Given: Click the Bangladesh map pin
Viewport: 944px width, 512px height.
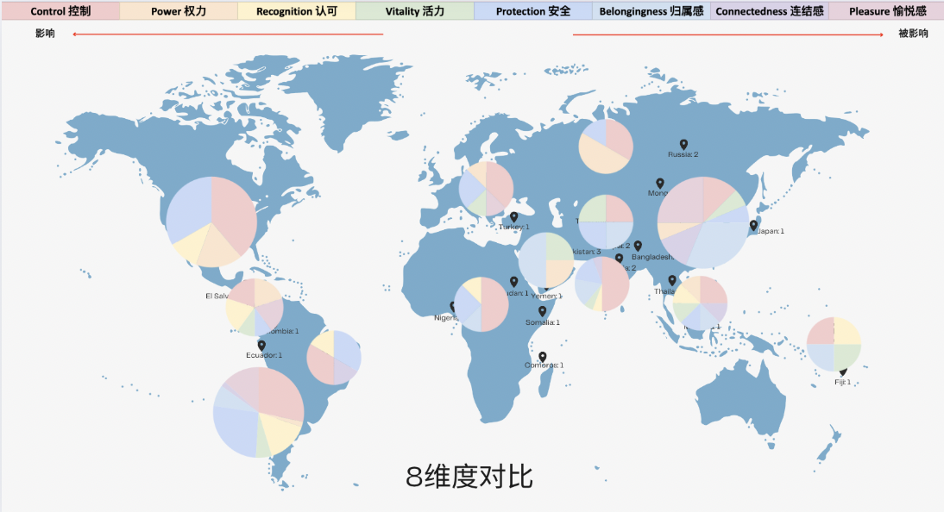Looking at the screenshot, I should pos(638,246).
